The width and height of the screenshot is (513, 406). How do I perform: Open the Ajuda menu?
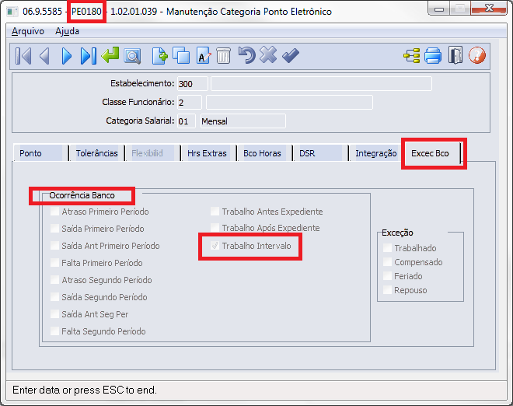(67, 31)
